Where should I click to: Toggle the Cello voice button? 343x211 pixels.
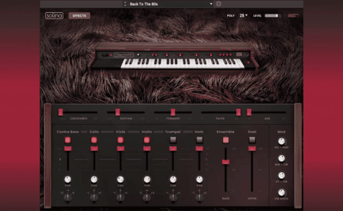click(94, 140)
